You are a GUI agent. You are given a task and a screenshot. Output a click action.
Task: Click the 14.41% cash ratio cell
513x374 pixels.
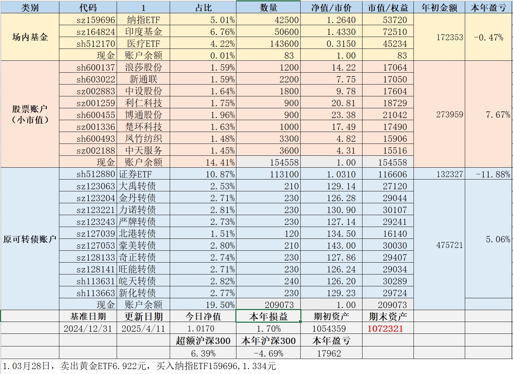203,162
